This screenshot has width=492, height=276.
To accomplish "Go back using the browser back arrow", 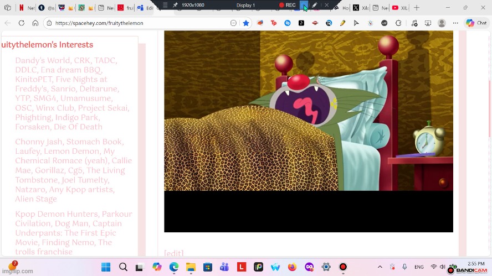I will coord(8,23).
